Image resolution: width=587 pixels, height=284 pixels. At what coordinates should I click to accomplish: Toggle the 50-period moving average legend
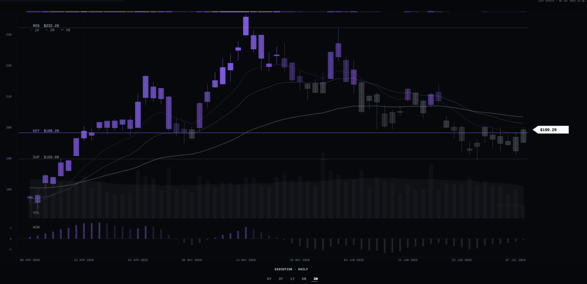[x=66, y=30]
